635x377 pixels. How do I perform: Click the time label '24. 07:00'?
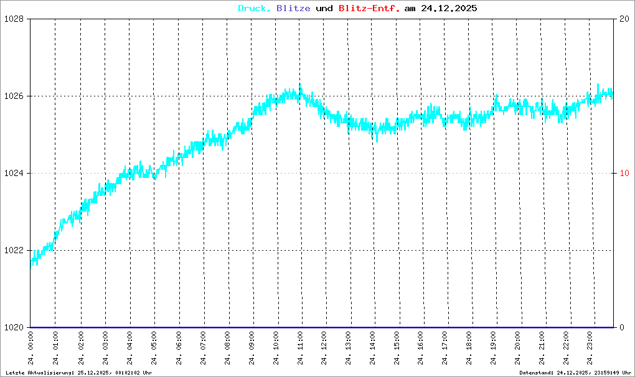(x=203, y=348)
